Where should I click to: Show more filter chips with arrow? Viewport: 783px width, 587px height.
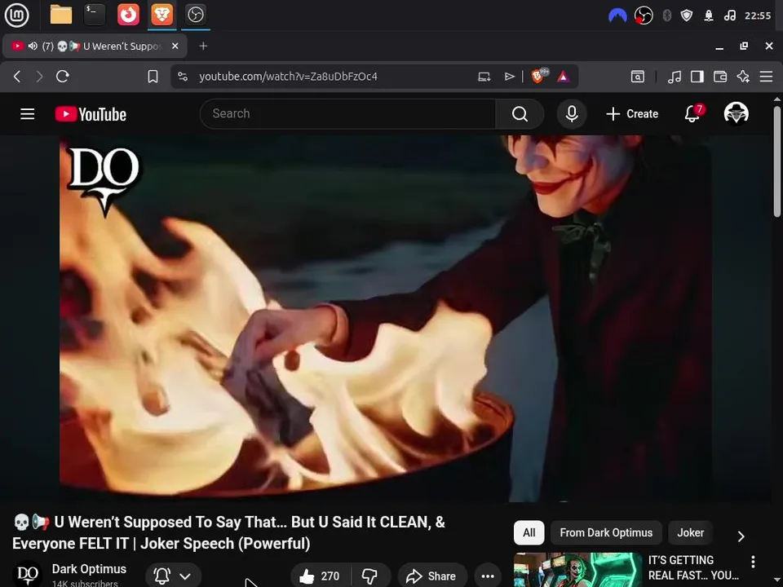741,536
